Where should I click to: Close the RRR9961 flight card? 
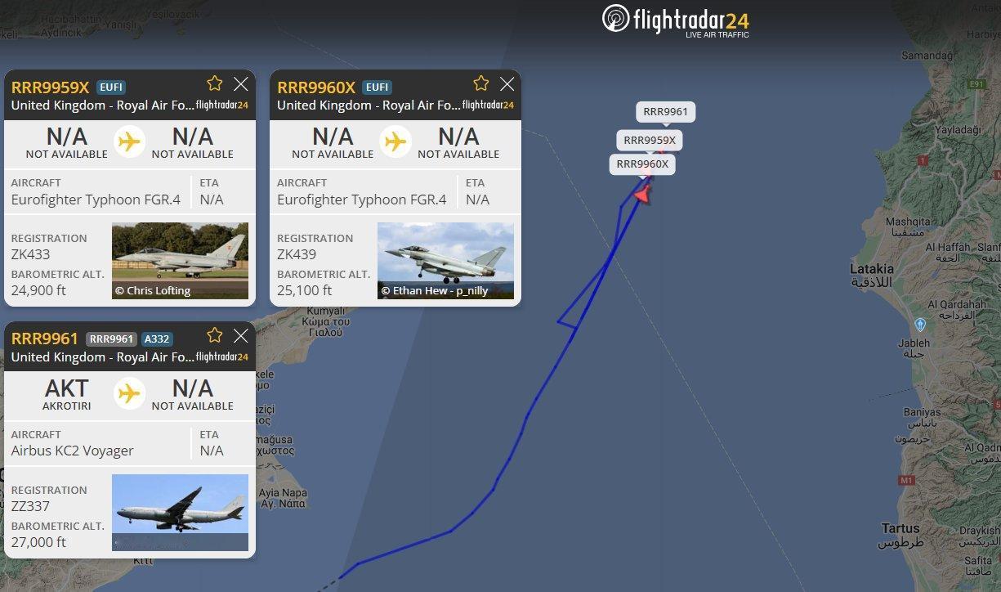241,335
